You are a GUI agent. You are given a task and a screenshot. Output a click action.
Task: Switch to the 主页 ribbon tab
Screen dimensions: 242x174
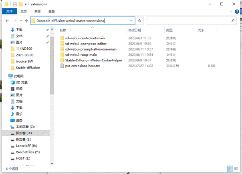(x=24, y=11)
